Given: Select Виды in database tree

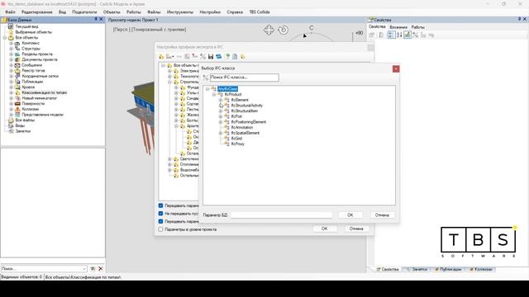Looking at the screenshot, I should pyautogui.click(x=20, y=125).
